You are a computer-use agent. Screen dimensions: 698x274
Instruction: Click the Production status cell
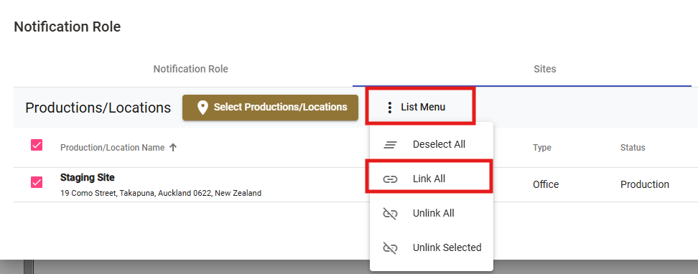pos(645,184)
